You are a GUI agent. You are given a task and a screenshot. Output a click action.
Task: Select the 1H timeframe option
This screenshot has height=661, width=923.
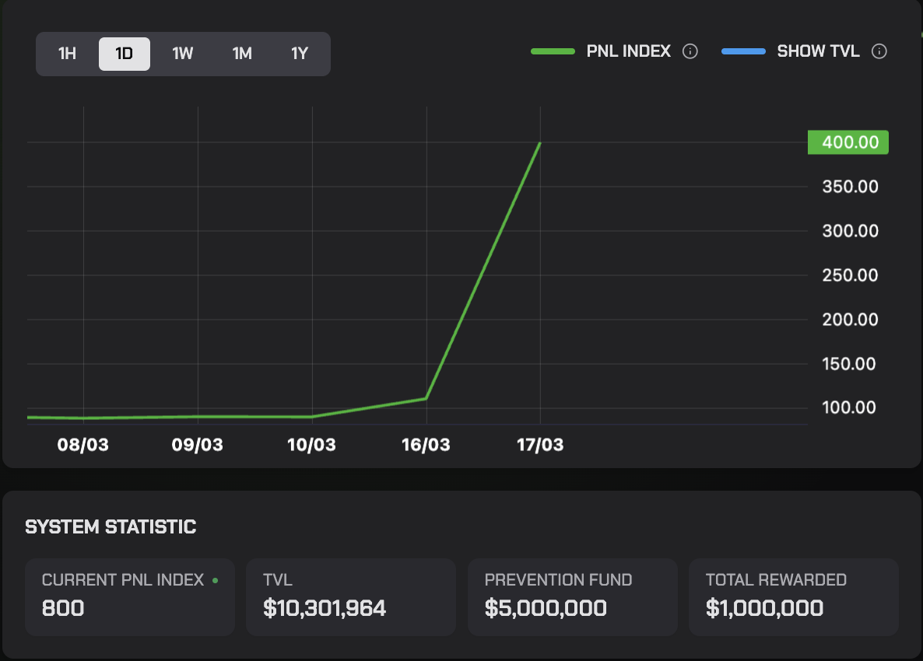(66, 54)
